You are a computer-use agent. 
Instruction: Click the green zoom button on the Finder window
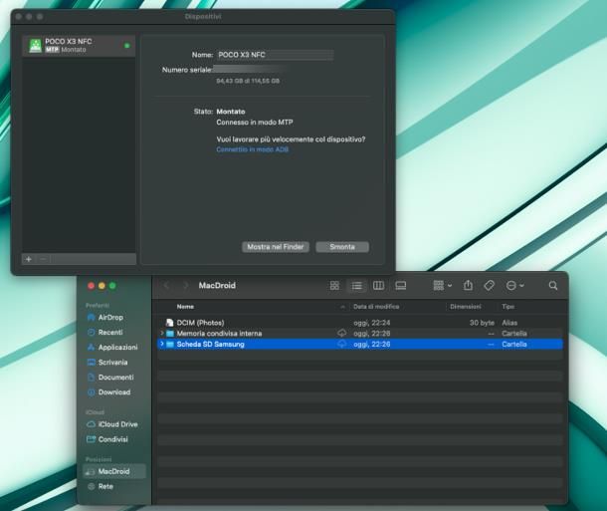112,286
